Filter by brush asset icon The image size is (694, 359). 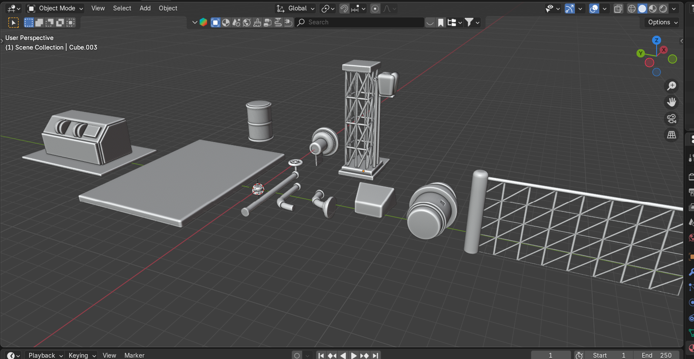tap(257, 22)
